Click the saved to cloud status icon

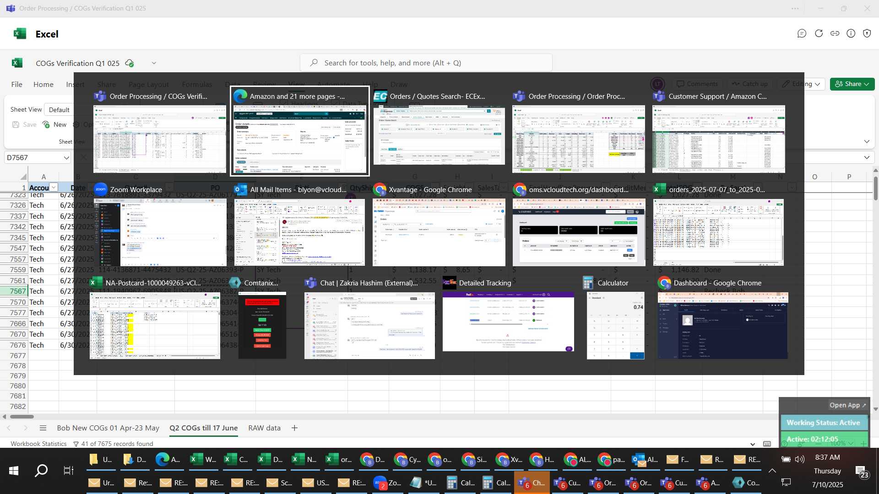130,63
